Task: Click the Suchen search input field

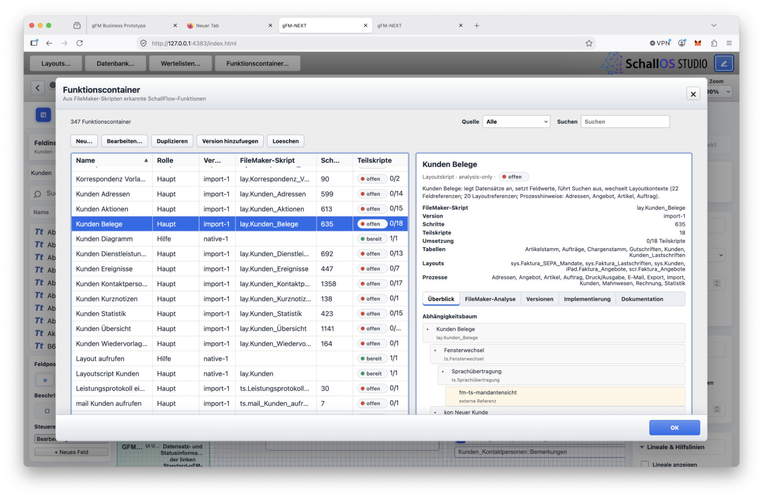Action: tap(625, 122)
